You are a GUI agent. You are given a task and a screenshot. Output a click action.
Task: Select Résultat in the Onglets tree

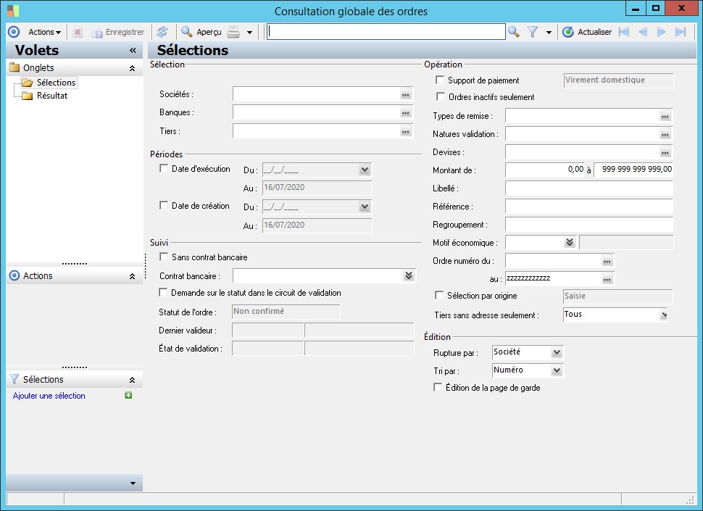click(52, 96)
